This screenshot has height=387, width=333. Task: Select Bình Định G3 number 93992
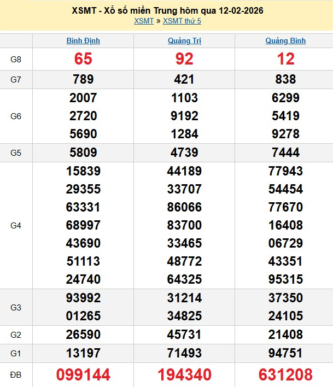coord(83,298)
